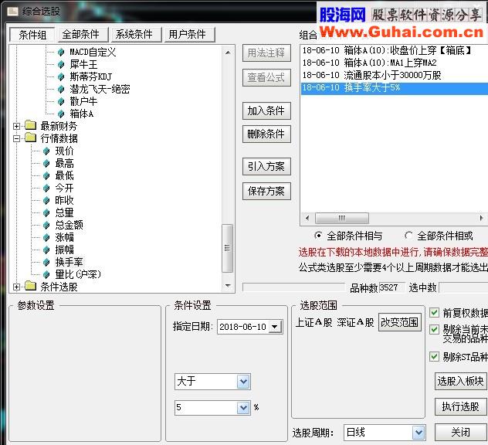Click the 行情数据 folder icon
Screen dimensions: 488x445
click(31, 138)
